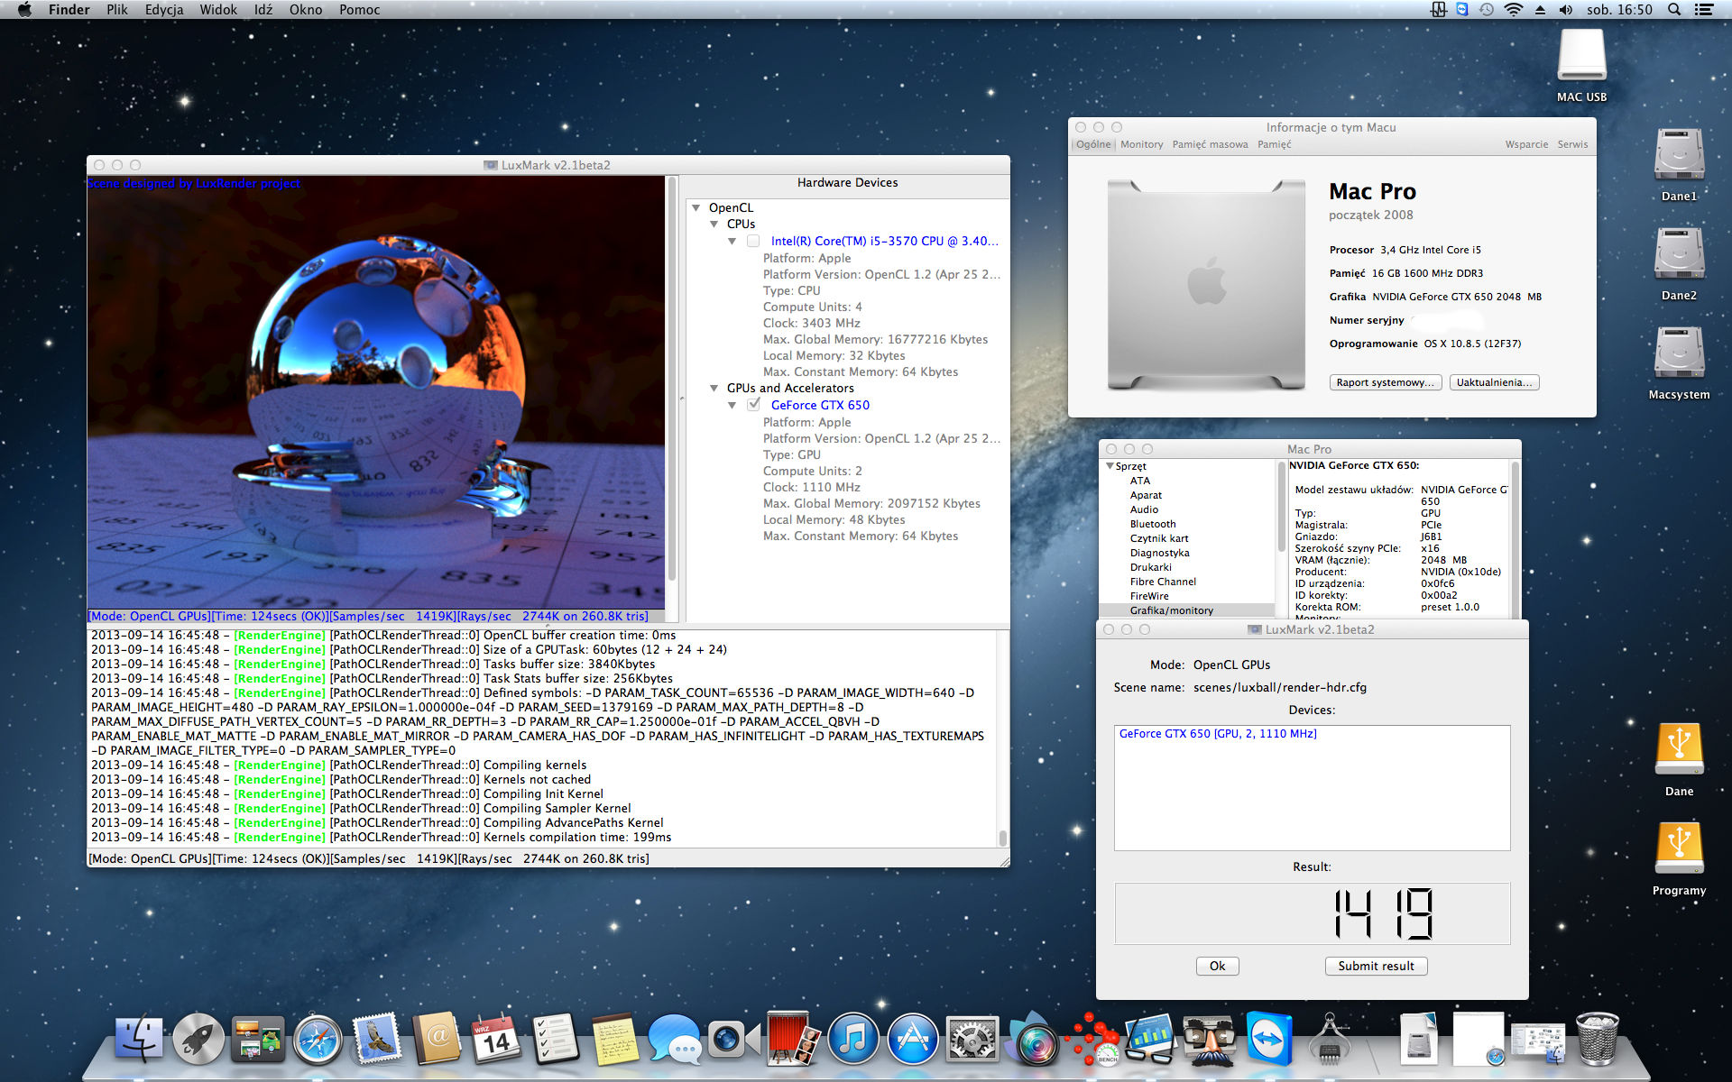This screenshot has height=1082, width=1732.
Task: Collapse the CPUs tree node
Action: click(714, 224)
